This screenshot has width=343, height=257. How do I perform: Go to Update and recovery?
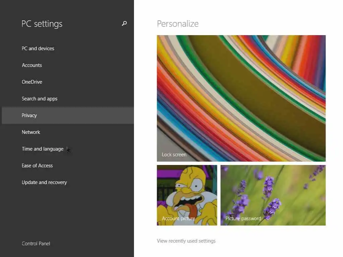click(44, 182)
